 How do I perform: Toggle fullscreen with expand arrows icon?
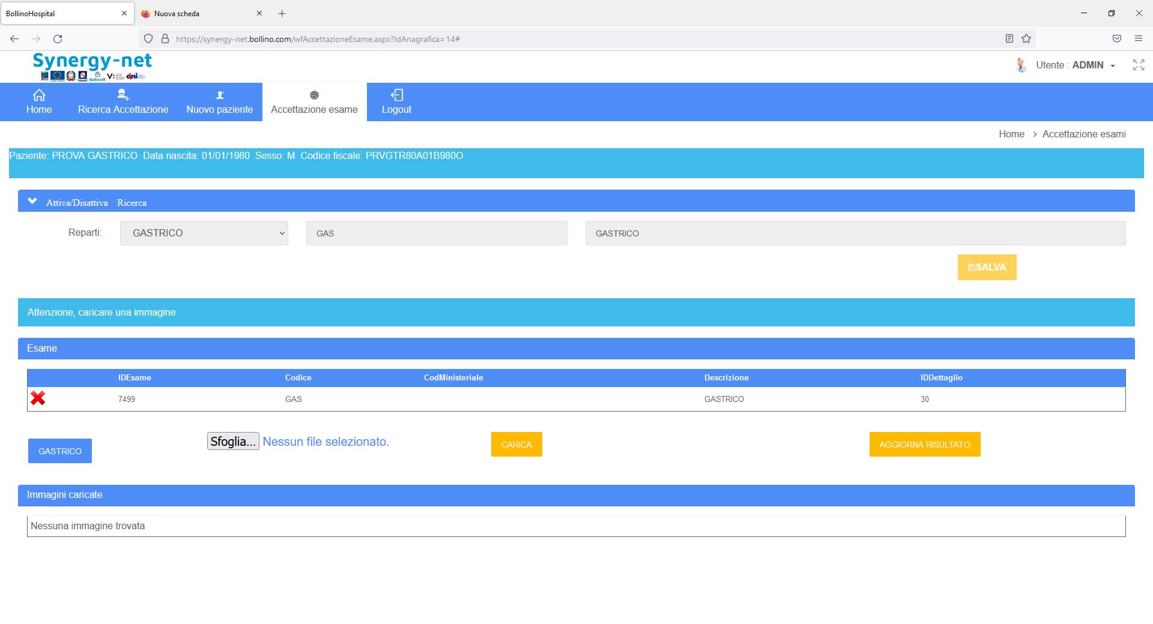click(x=1138, y=65)
